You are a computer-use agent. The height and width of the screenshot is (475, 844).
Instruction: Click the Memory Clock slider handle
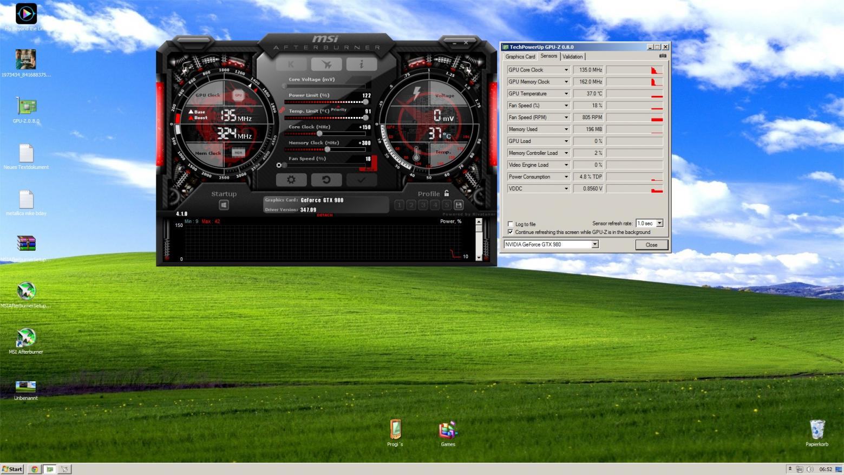point(327,149)
